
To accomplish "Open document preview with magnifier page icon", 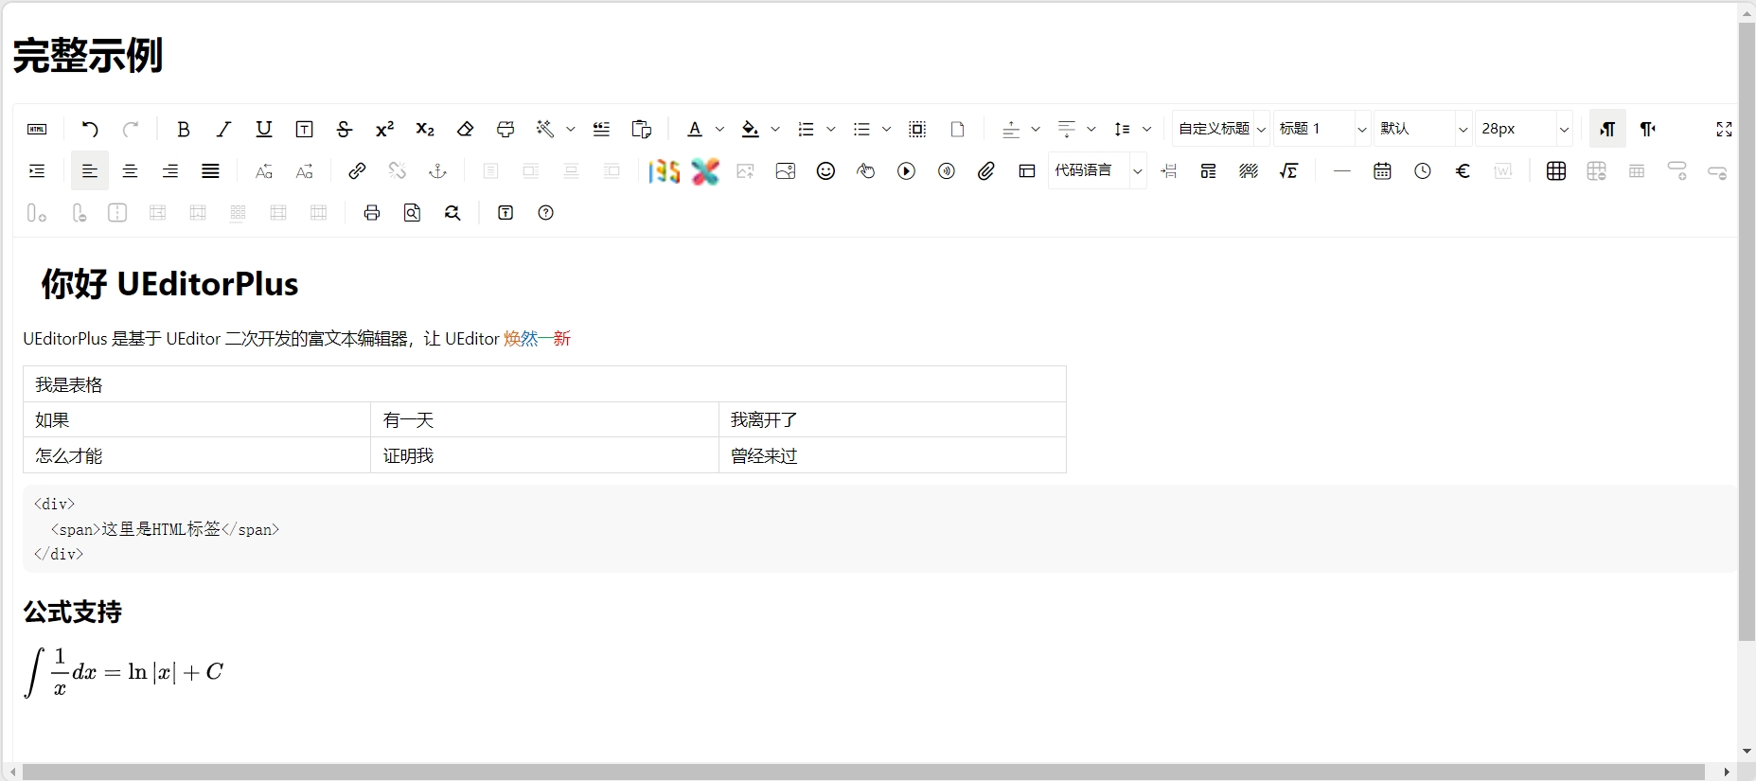I will (413, 213).
